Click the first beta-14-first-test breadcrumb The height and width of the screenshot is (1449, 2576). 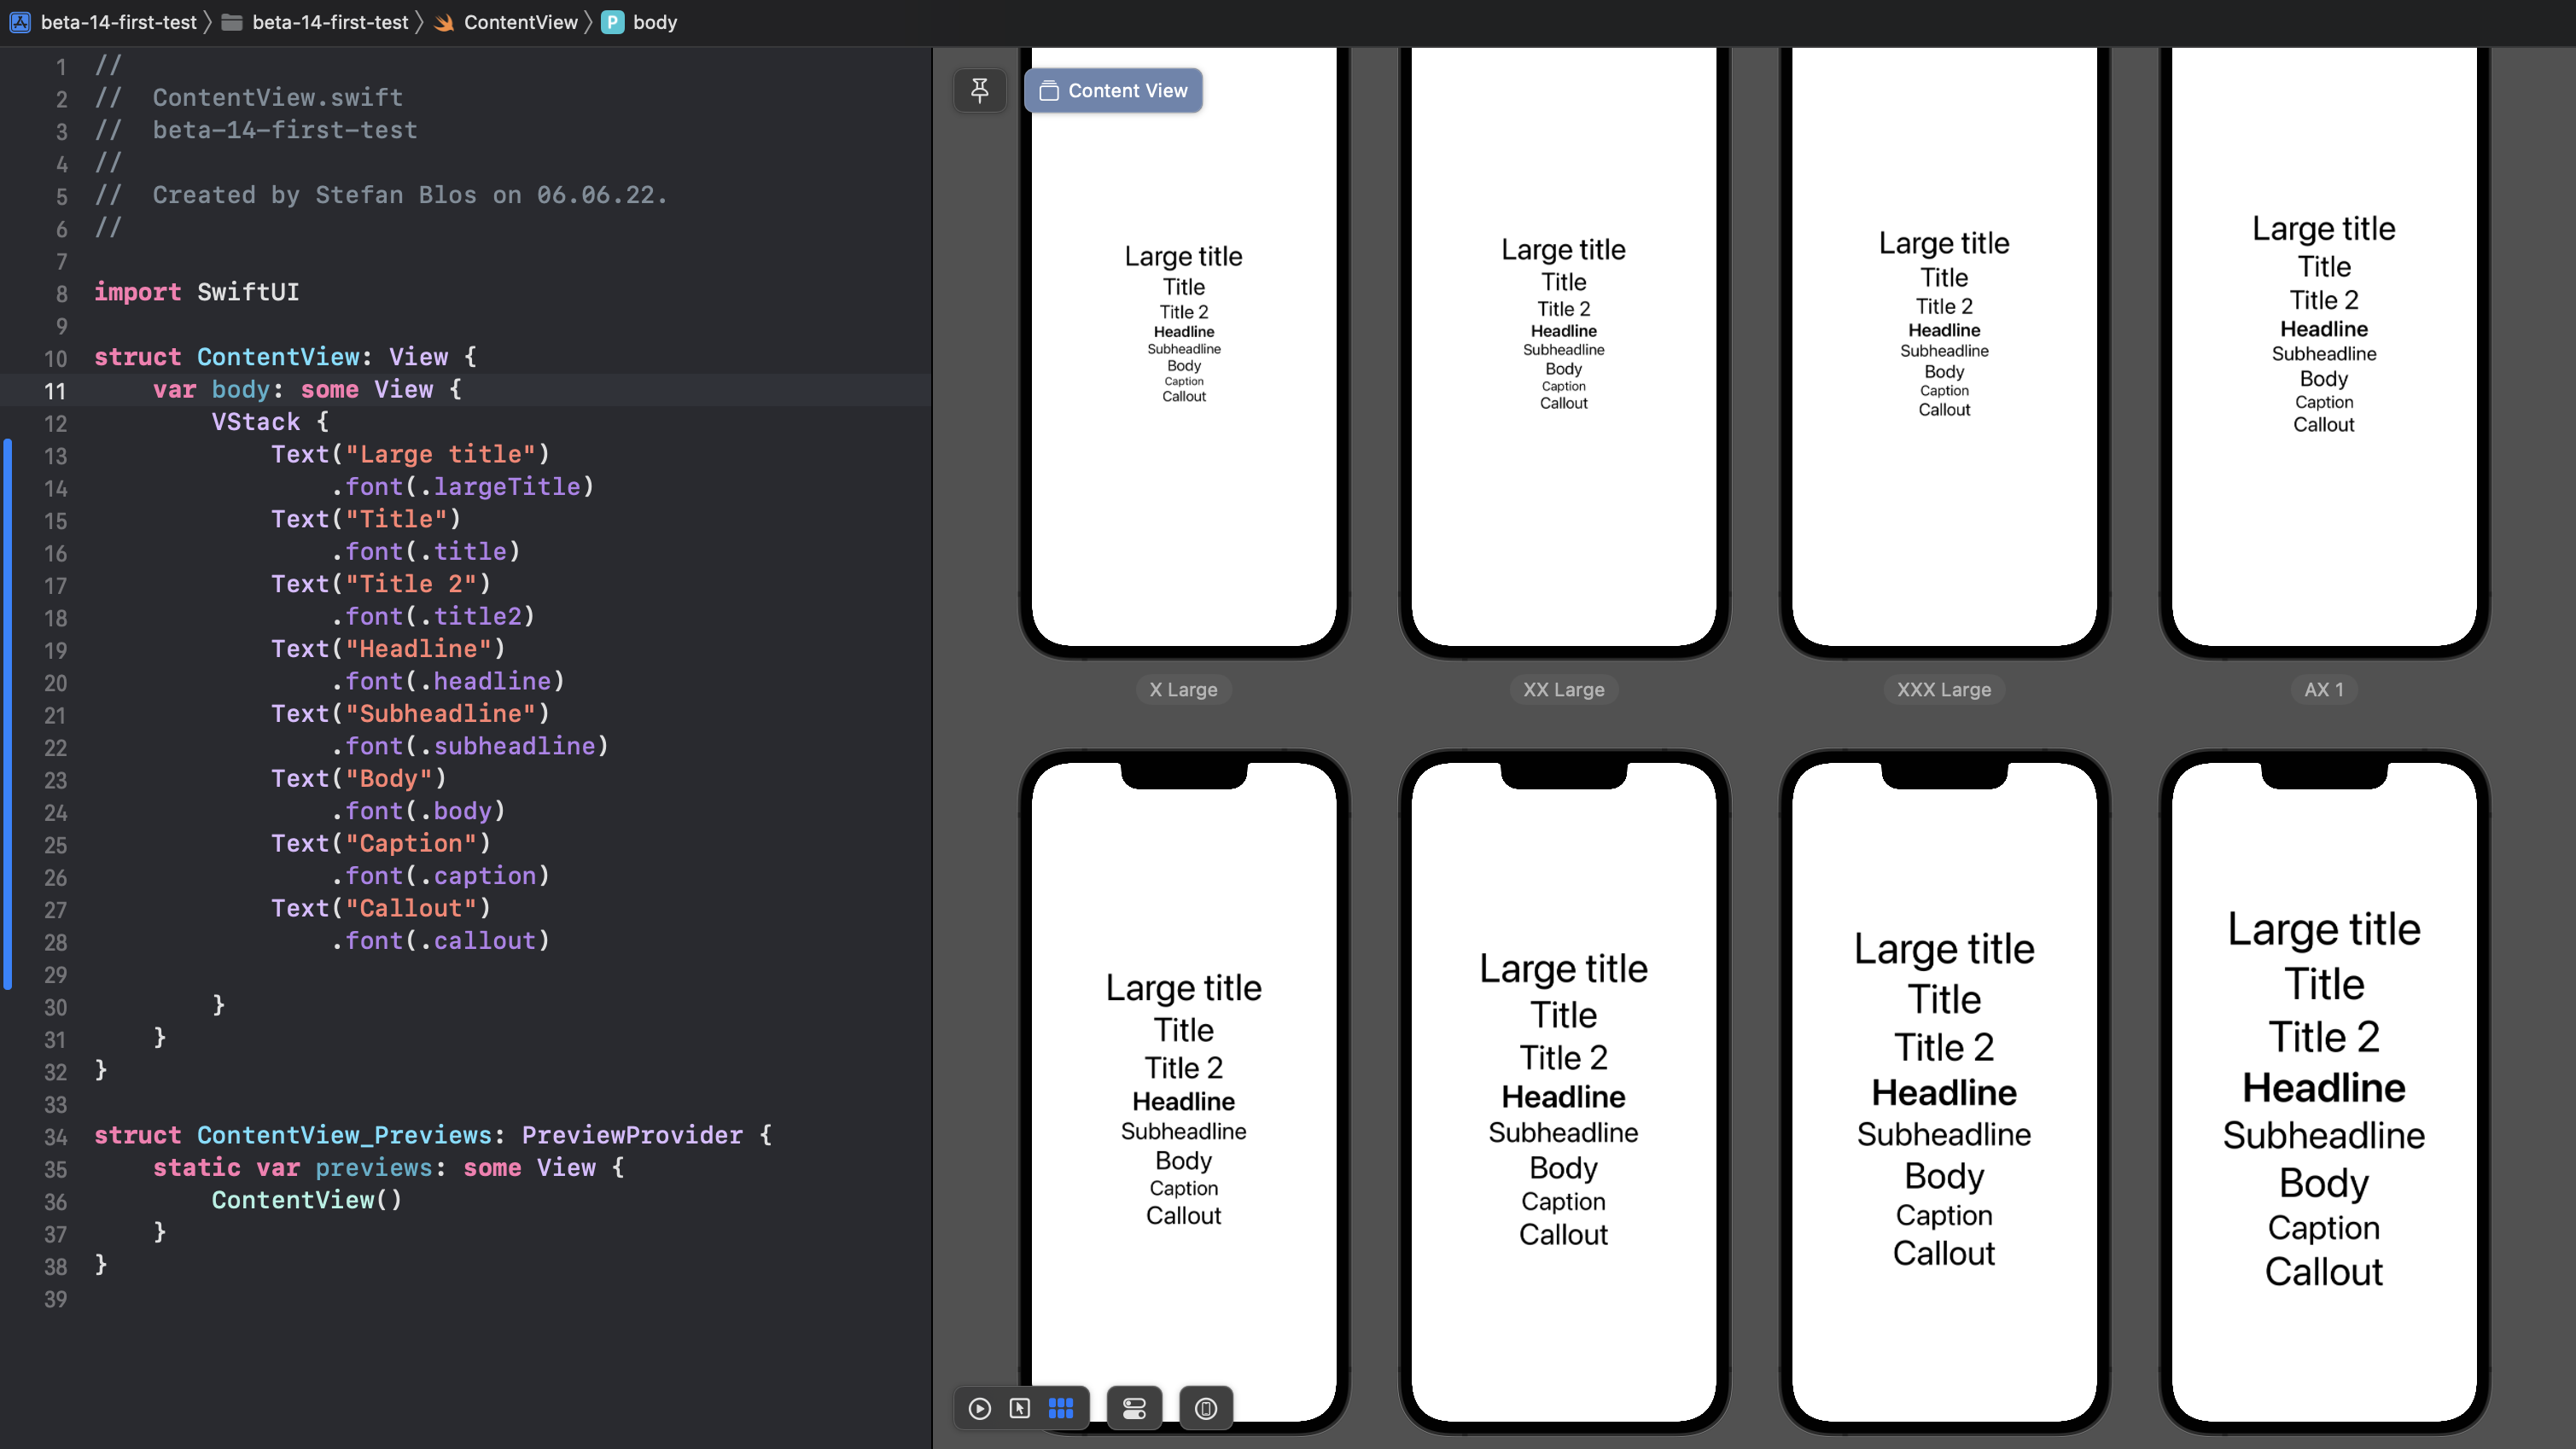[x=120, y=22]
